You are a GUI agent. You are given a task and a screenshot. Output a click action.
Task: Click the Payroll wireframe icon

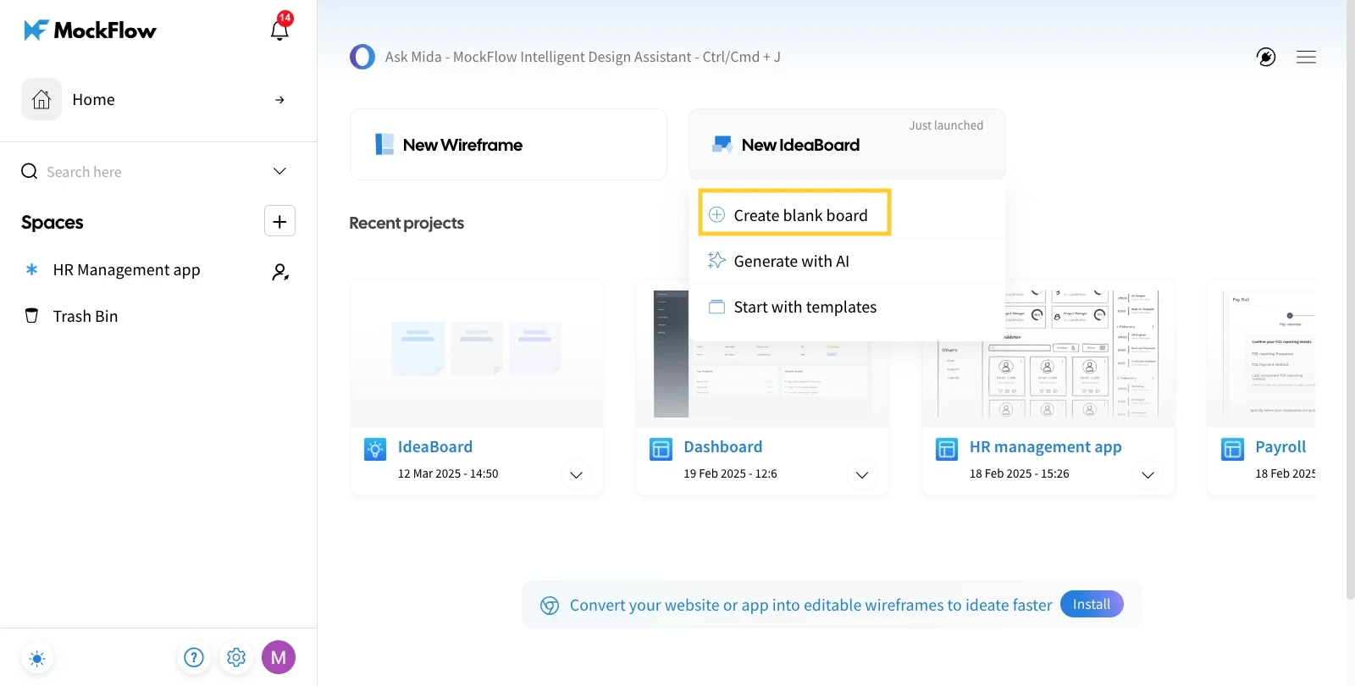tap(1233, 449)
